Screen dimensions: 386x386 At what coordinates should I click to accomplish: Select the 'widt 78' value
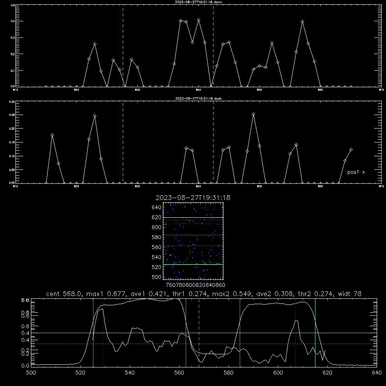pyautogui.click(x=350, y=294)
